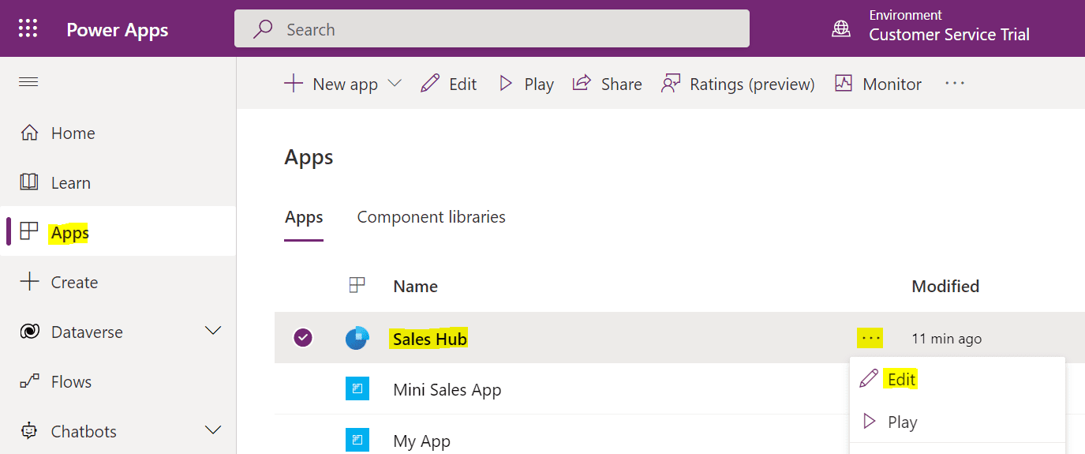The width and height of the screenshot is (1085, 454).
Task: Click the My App icon
Action: pos(357,441)
